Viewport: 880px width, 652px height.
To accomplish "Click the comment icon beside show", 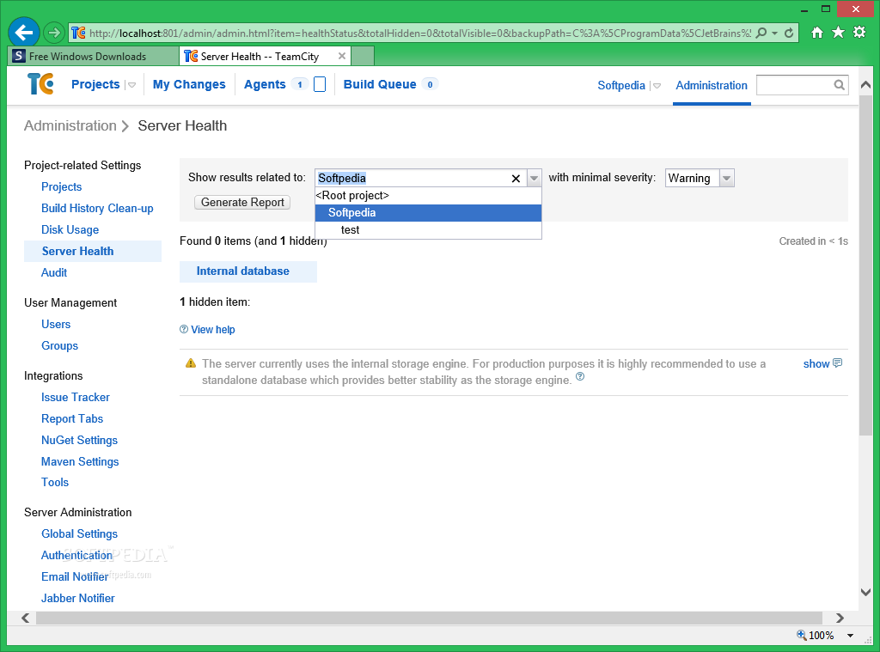I will [837, 363].
